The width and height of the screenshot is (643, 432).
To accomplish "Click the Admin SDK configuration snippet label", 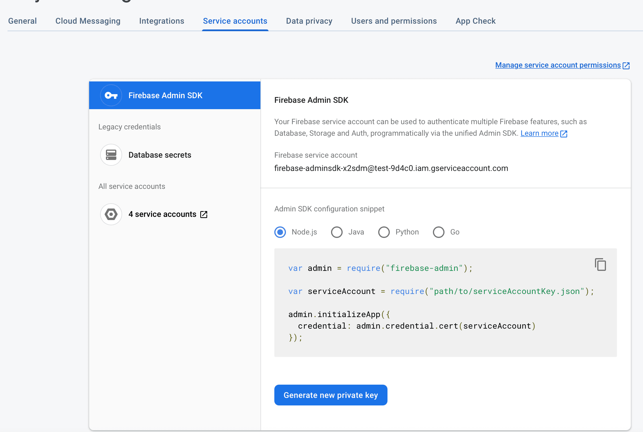I will tap(329, 209).
